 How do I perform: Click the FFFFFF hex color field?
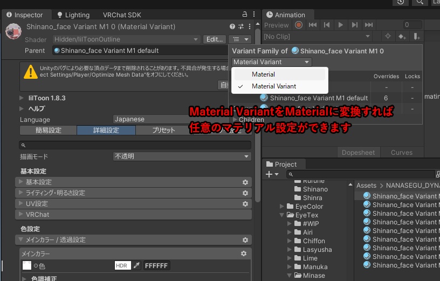156,265
